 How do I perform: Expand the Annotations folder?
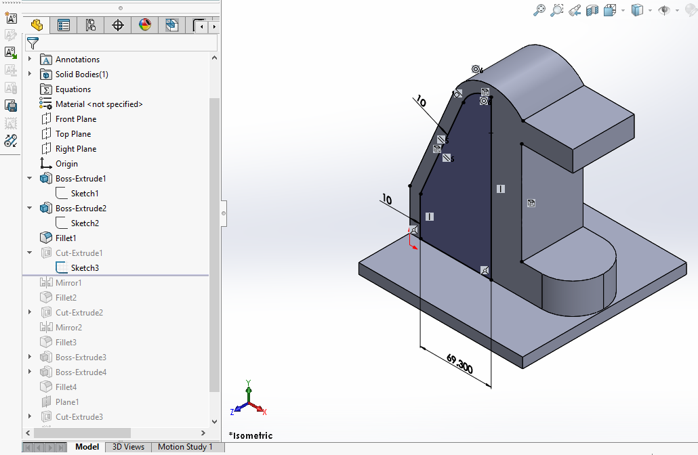click(30, 60)
